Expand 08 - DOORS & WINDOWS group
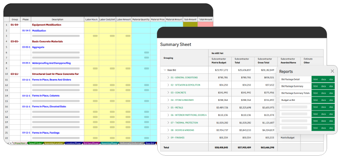The width and height of the screenshot is (342, 160). (168, 130)
